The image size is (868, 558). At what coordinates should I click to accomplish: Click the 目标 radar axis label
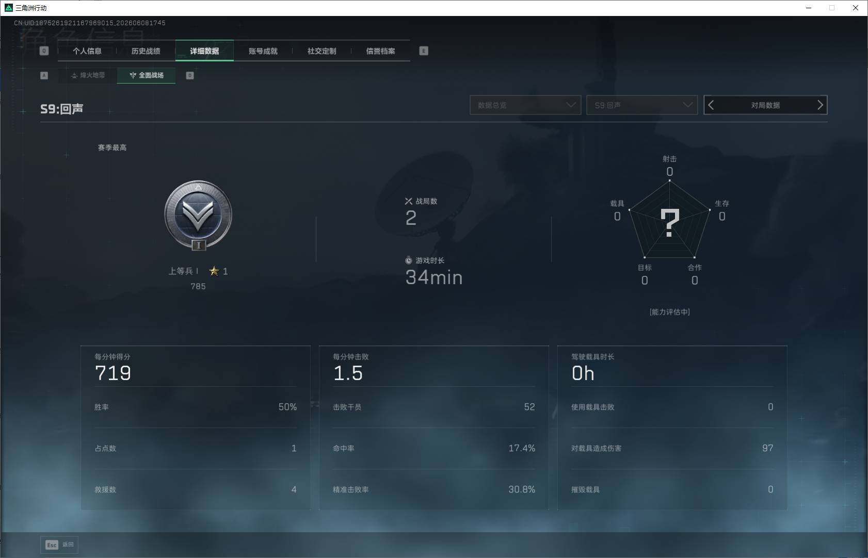[x=645, y=267]
